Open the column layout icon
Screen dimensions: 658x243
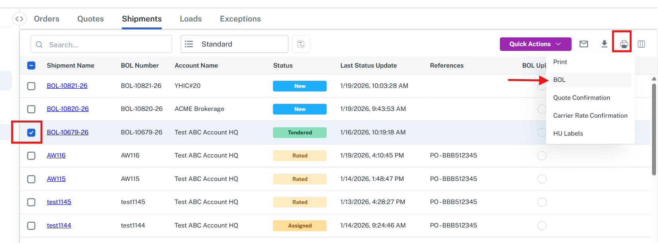tap(641, 44)
